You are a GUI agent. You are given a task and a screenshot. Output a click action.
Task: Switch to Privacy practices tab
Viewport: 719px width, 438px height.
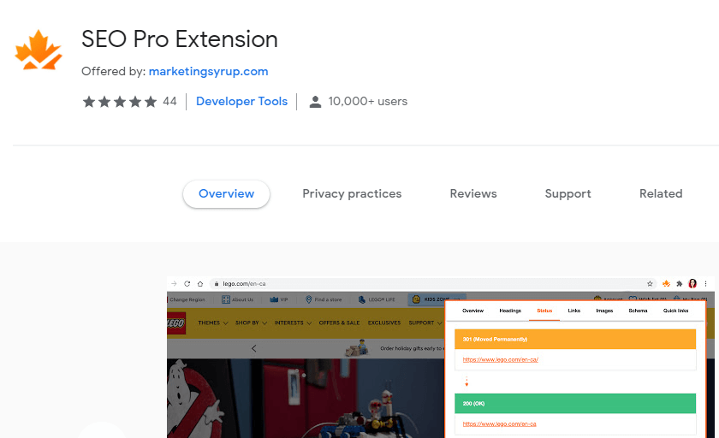point(352,194)
